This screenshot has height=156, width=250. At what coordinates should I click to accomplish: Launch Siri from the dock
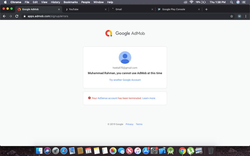47,151
